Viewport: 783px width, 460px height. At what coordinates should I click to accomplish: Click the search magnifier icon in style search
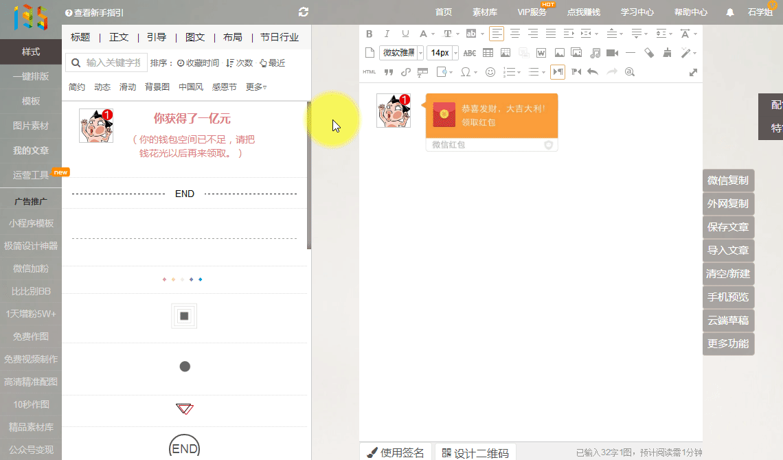click(x=76, y=63)
